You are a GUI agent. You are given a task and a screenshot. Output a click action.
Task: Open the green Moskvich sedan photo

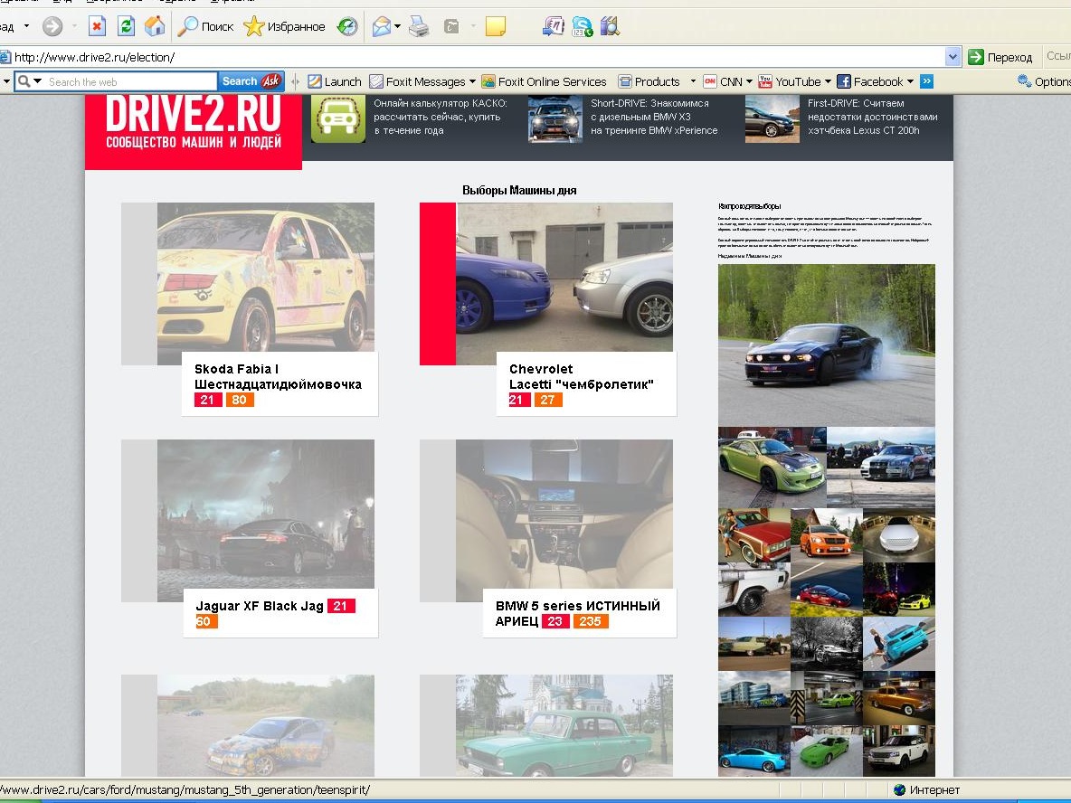tap(564, 725)
